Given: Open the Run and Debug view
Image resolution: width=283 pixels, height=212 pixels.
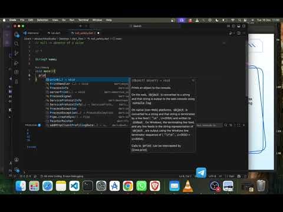Looking at the screenshot, I should [x=17, y=63].
